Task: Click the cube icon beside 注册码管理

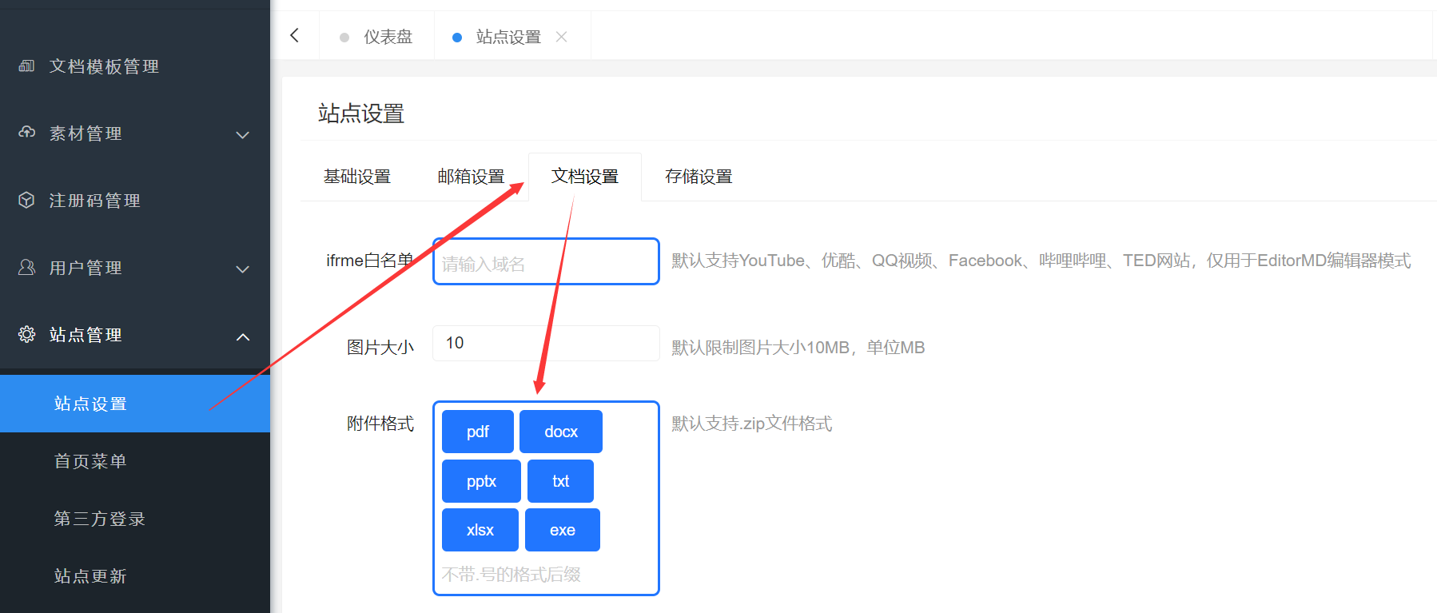Action: click(x=26, y=200)
